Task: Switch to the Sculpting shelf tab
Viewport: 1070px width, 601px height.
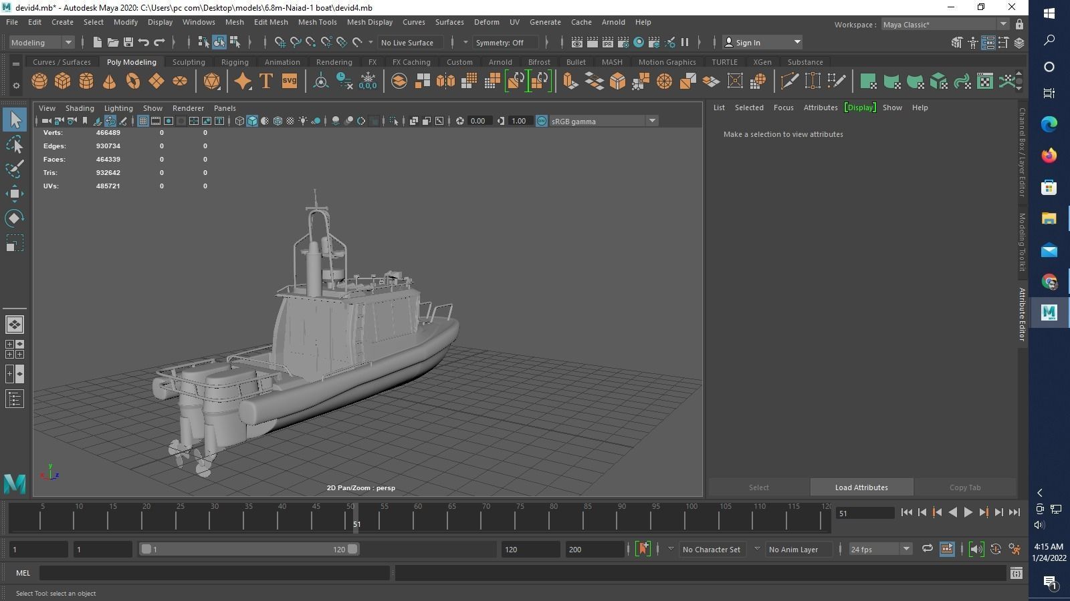Action: (189, 62)
